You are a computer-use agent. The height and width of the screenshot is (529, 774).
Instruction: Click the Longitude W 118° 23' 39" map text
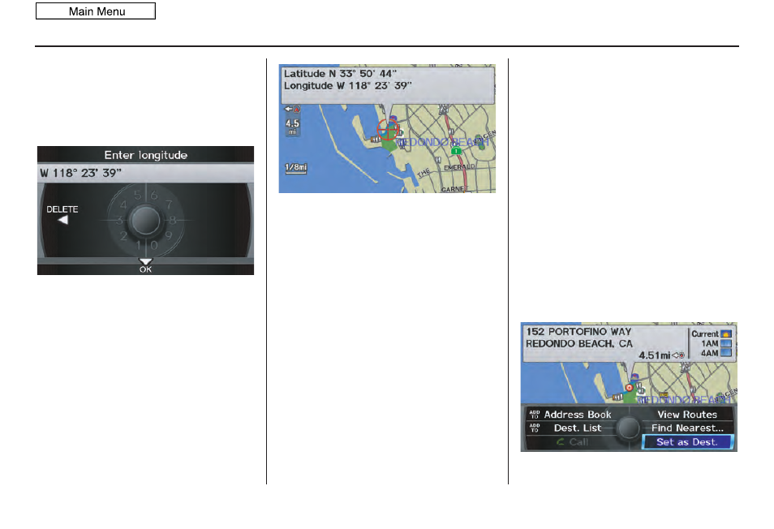point(347,85)
